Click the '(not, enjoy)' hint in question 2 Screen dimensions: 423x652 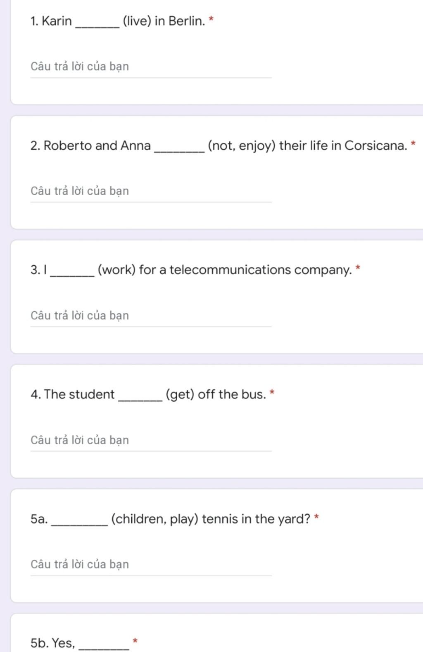click(242, 146)
